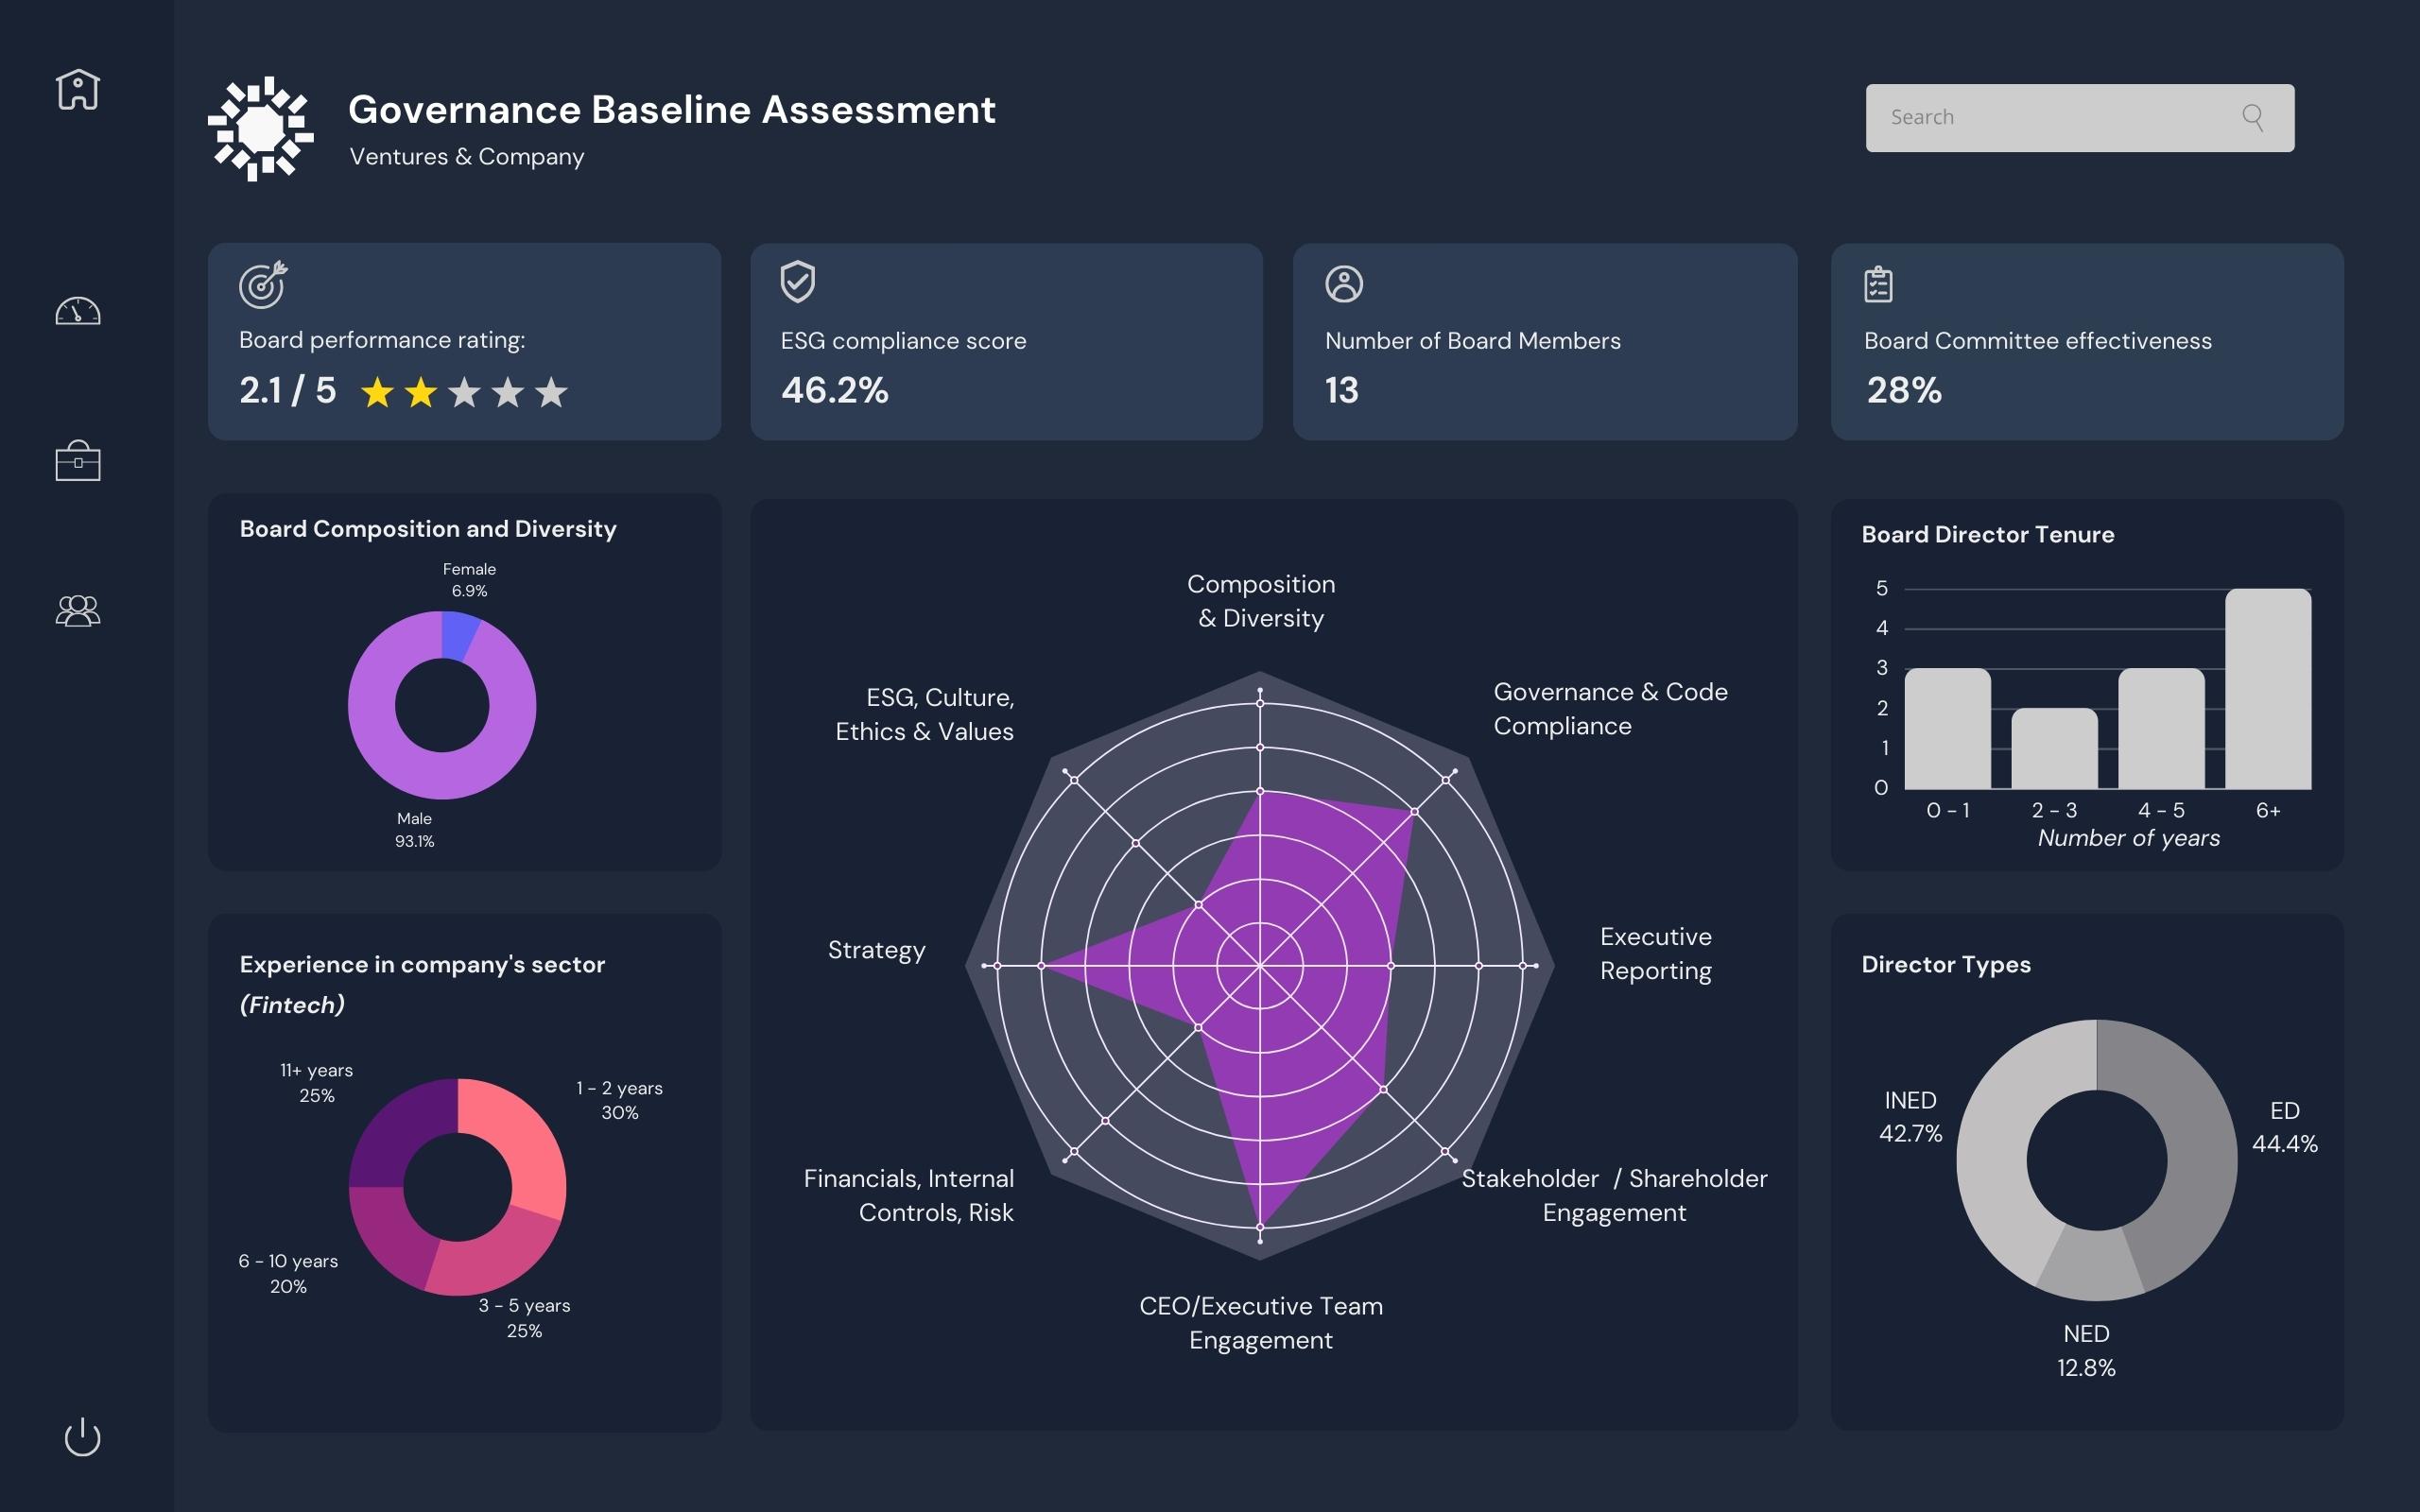Click the clipboard icon on Committee card
This screenshot has height=1512, width=2420.
tap(1878, 284)
